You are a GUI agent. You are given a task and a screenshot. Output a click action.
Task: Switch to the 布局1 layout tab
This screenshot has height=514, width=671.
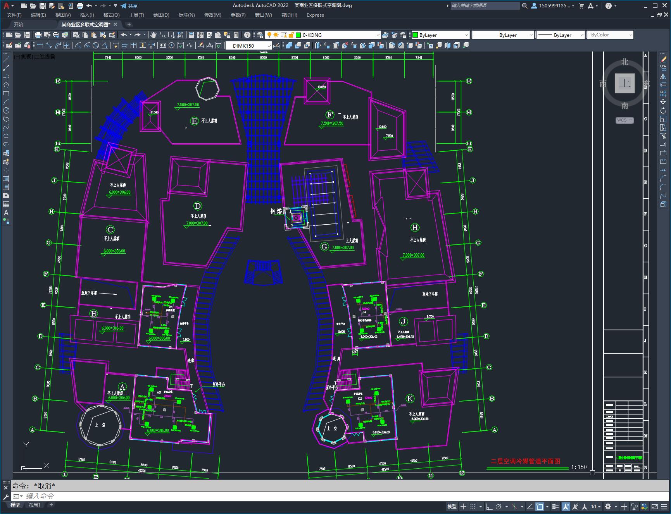(x=34, y=505)
